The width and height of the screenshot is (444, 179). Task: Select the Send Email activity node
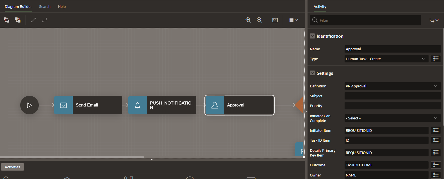88,105
